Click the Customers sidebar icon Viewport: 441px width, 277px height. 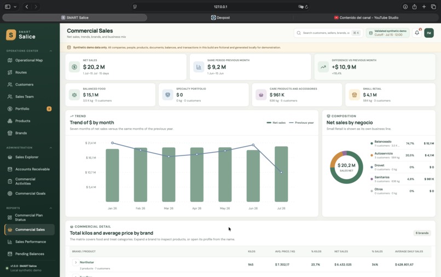click(10, 84)
